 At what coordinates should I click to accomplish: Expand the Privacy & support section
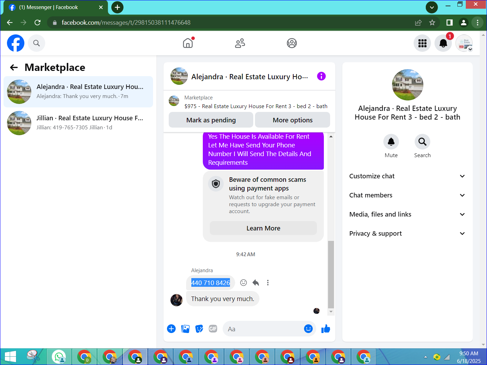pos(407,234)
